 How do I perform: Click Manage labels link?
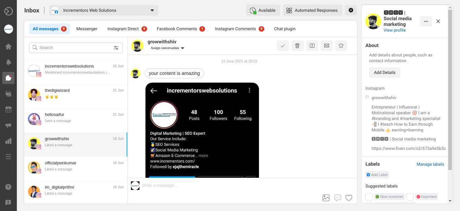click(430, 164)
